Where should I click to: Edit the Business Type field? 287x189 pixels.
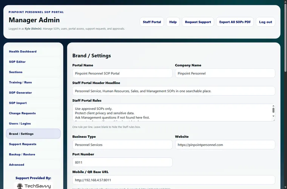(x=122, y=145)
